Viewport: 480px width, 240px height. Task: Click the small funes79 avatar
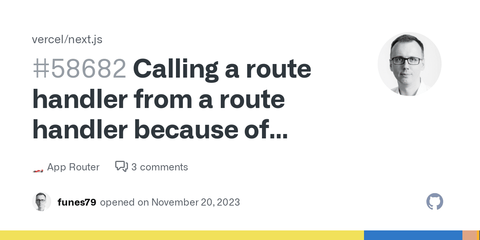click(x=42, y=202)
